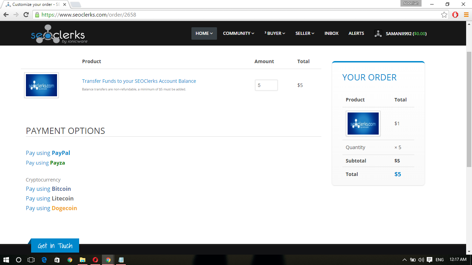The image size is (472, 265).
Task: Open File Explorer from the taskbar
Action: (83, 260)
